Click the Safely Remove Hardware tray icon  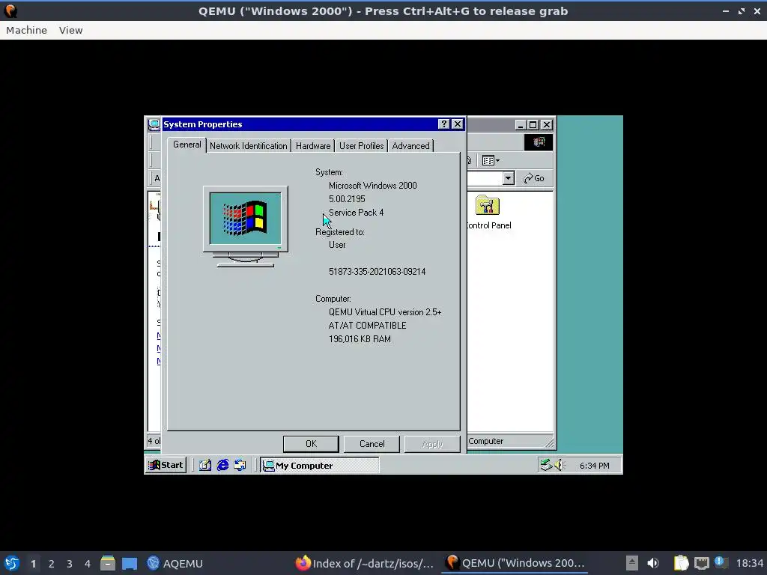(545, 465)
